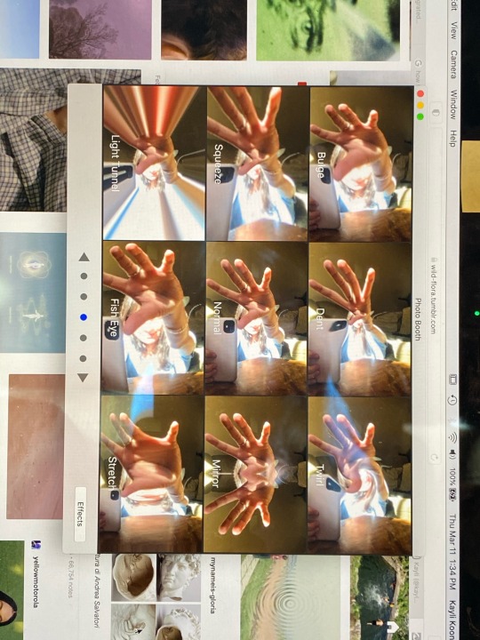Open the Edit menu
The height and width of the screenshot is (640, 480).
[x=453, y=5]
